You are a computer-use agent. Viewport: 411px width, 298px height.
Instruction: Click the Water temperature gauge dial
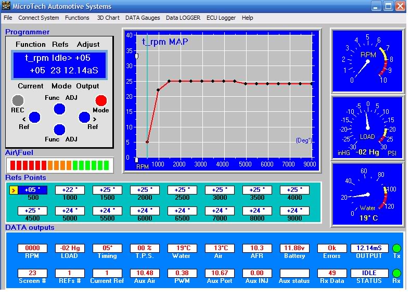point(367,194)
